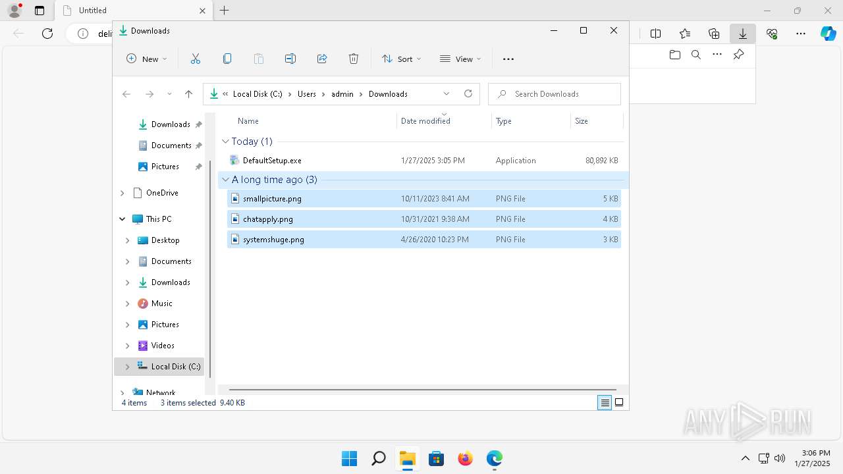Click the navigation pane vertical scrollbar
This screenshot has width=843, height=474.
tap(210, 269)
